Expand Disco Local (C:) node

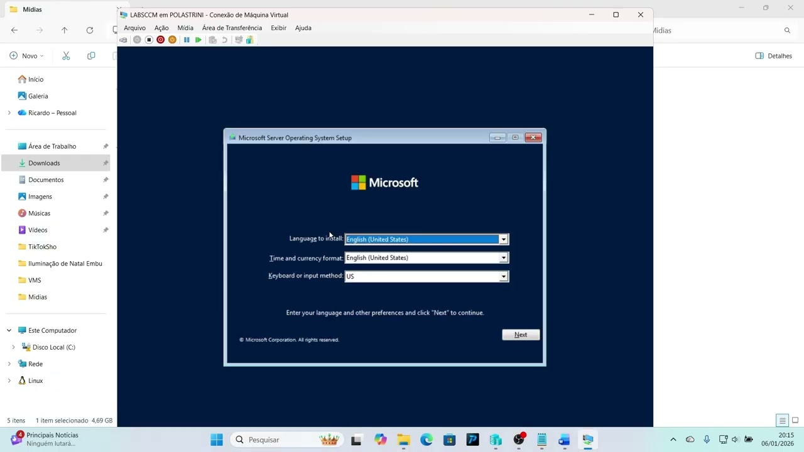[x=13, y=347]
